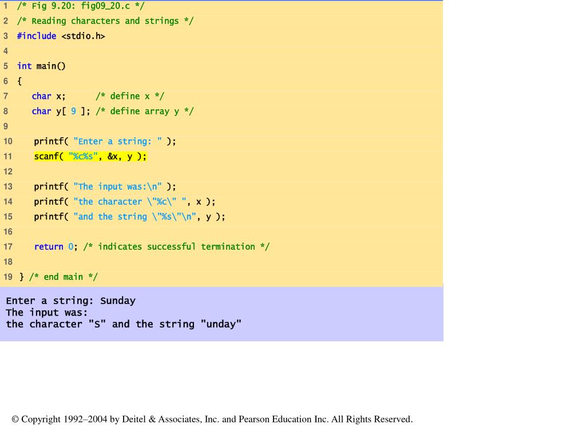Click output line "The input was:"
The width and height of the screenshot is (586, 439).
click(47, 313)
